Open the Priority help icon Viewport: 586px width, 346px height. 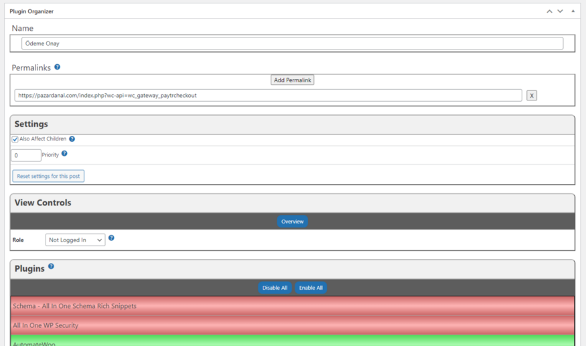tap(64, 153)
